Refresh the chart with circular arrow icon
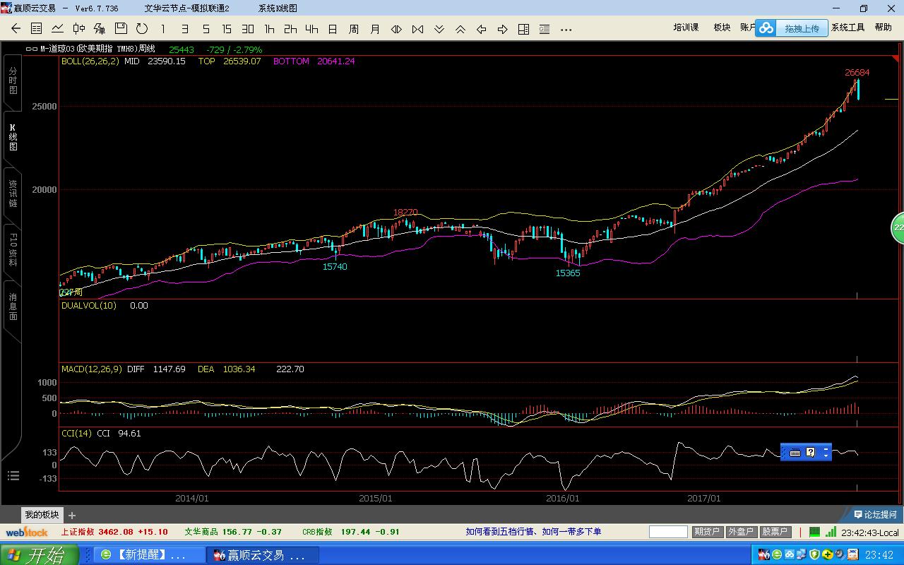Viewport: 904px width, 565px height. 142,29
